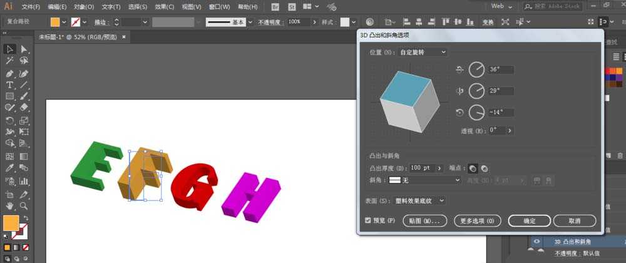
Task: Select the Magic Wand tool
Action: click(10, 61)
